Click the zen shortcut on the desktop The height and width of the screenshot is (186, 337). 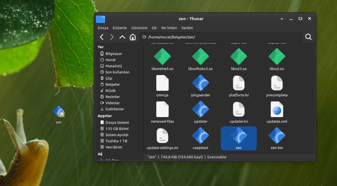pos(59,112)
